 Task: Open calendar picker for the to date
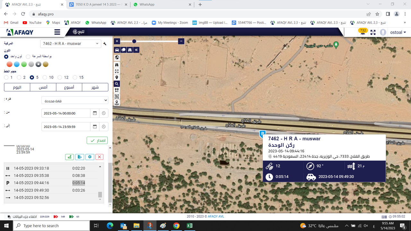pos(95,127)
